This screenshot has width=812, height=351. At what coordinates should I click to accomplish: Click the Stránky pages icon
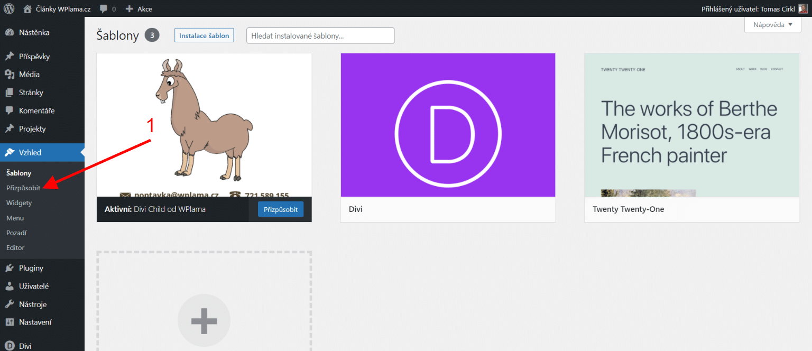[10, 93]
